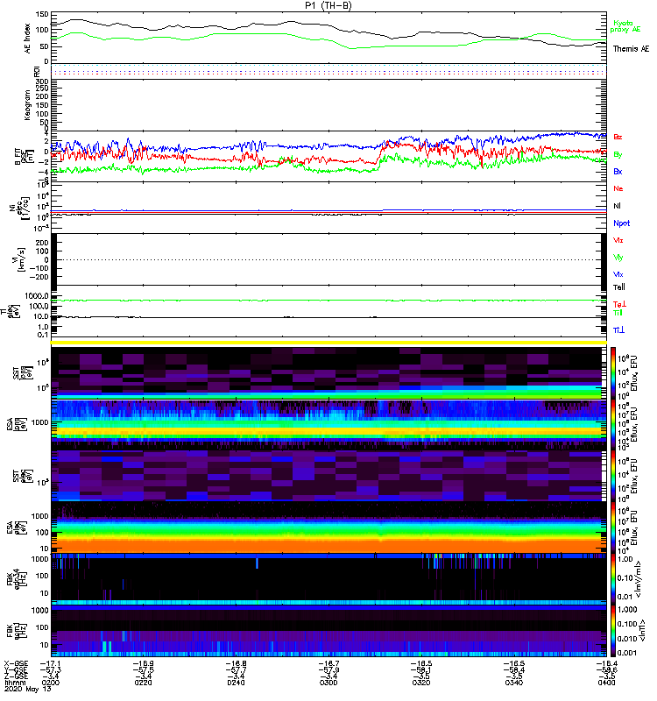The image size is (657, 701).
Task: Click the date label 2020 May 13
Action: pyautogui.click(x=28, y=689)
